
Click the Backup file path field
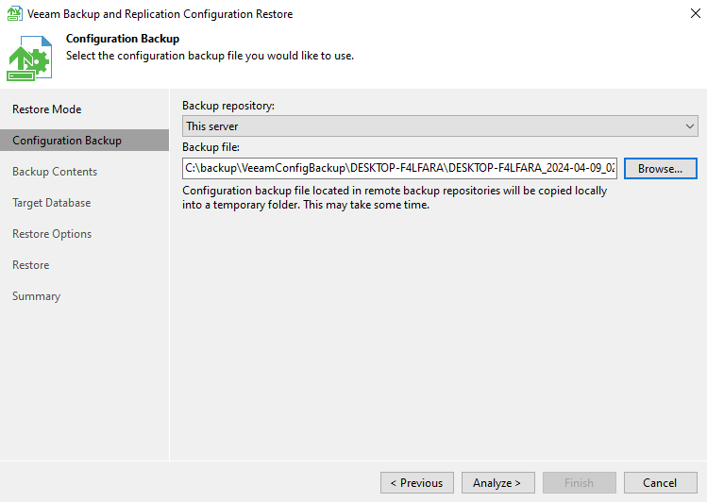click(399, 168)
